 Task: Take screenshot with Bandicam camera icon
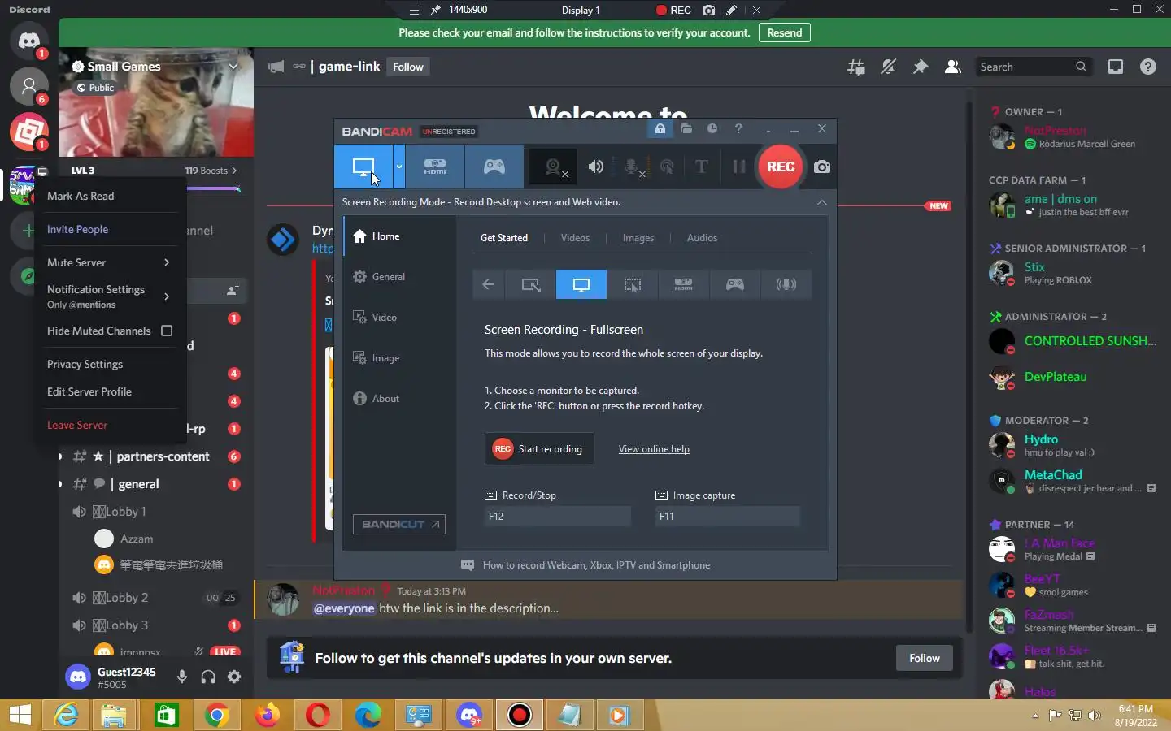(x=822, y=167)
